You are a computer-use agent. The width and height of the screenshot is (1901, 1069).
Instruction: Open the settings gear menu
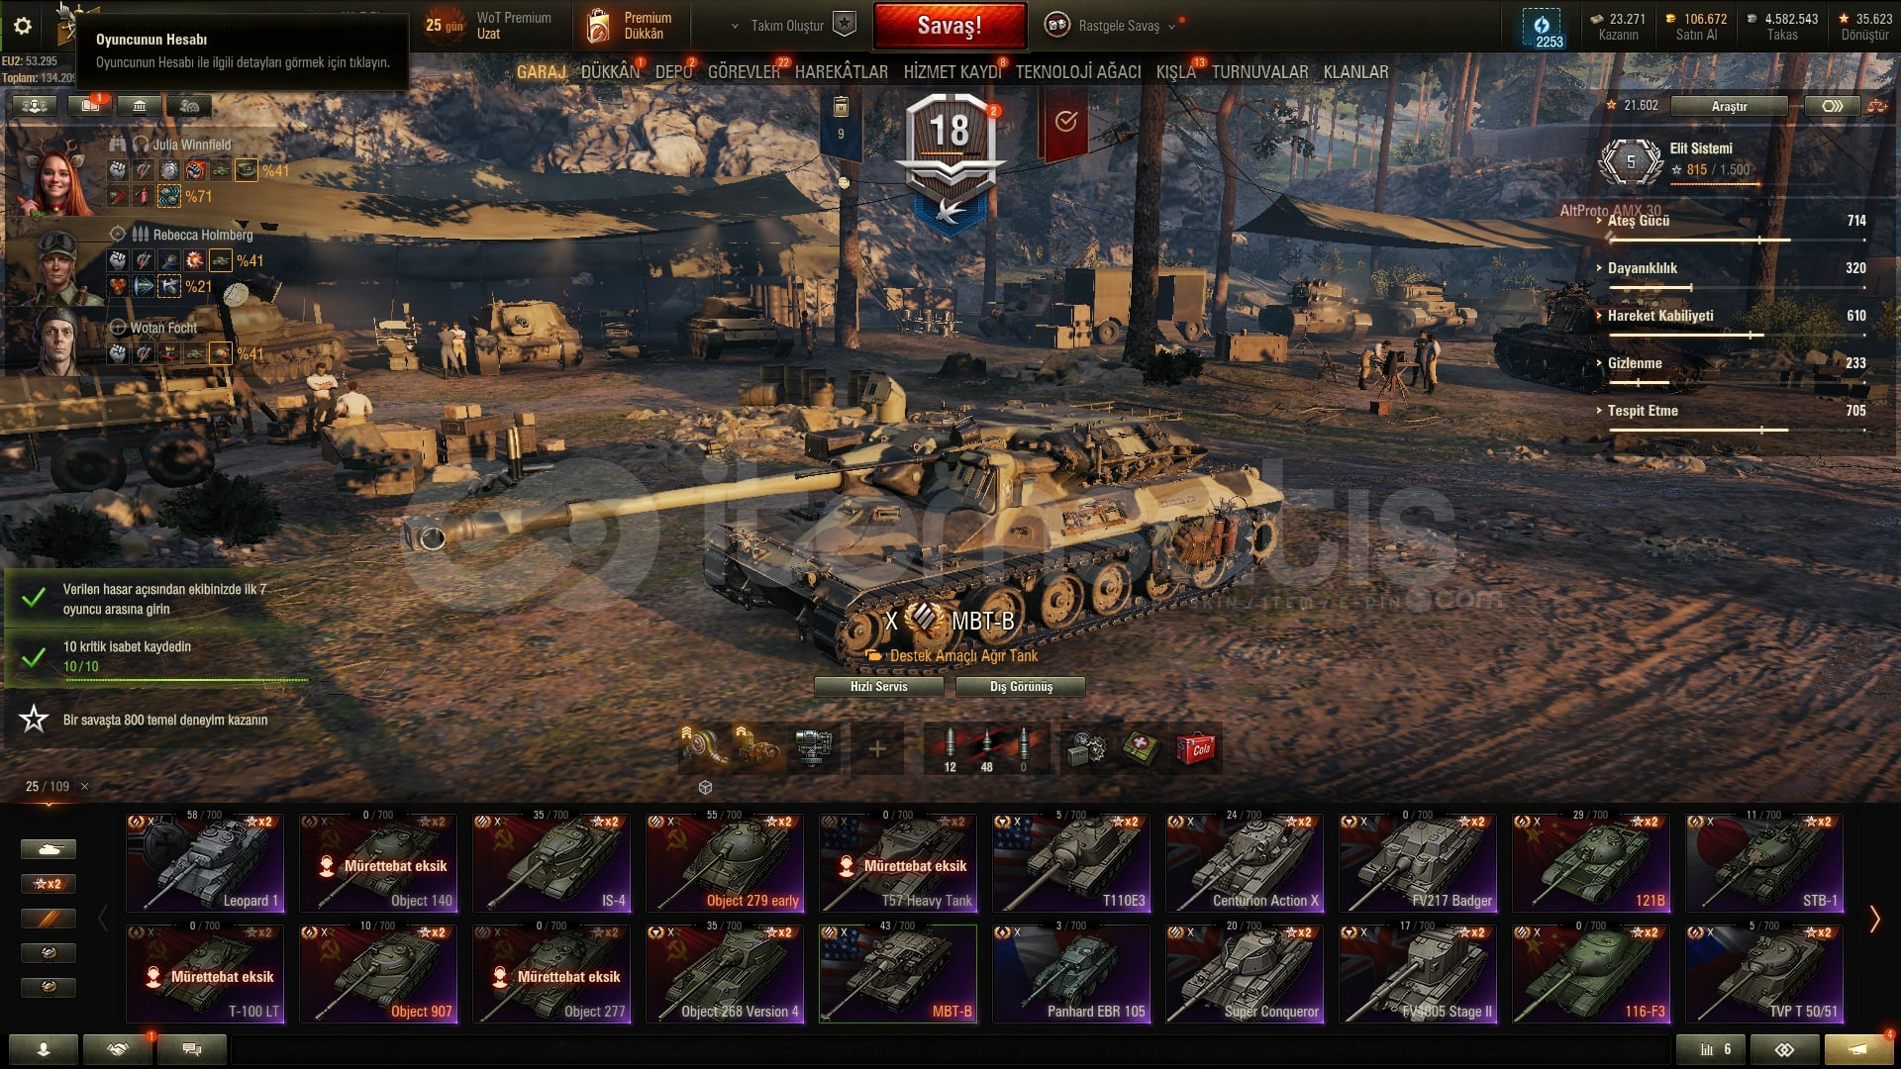coord(22,26)
